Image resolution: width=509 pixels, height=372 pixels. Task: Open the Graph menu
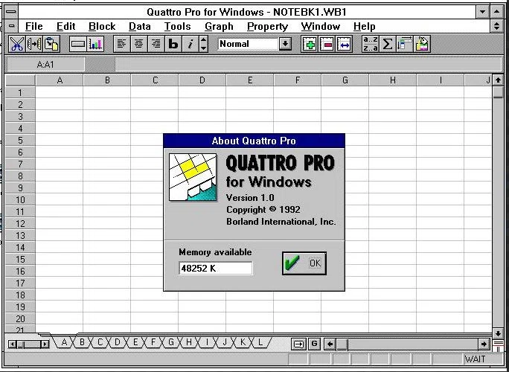[x=219, y=26]
